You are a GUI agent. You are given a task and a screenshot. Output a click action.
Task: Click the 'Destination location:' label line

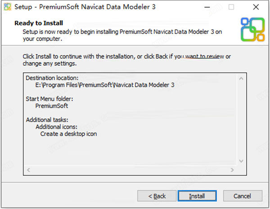(x=52, y=77)
